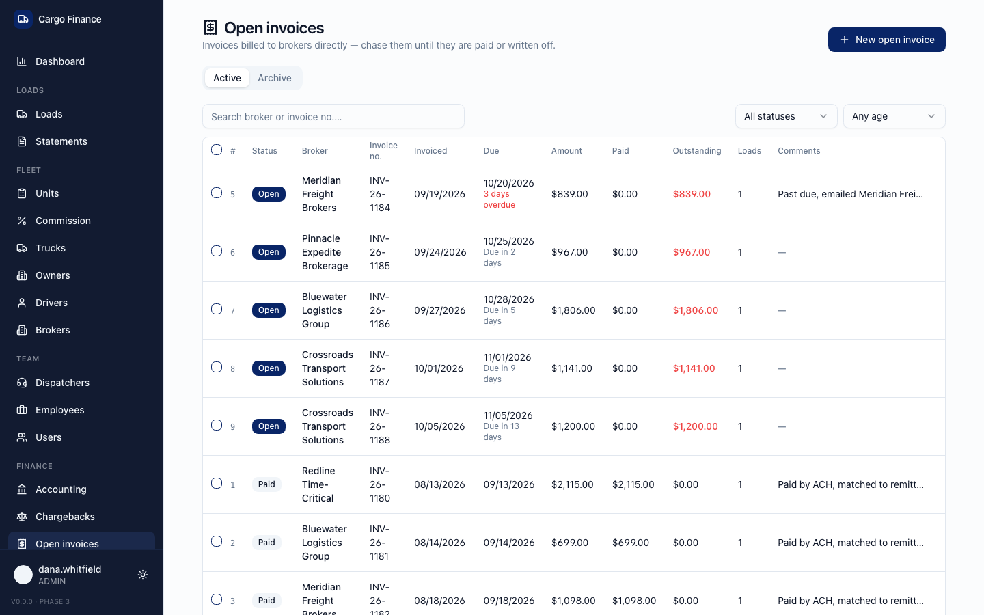Open the All statuses filter dropdown
Image resolution: width=984 pixels, height=615 pixels.
[786, 116]
